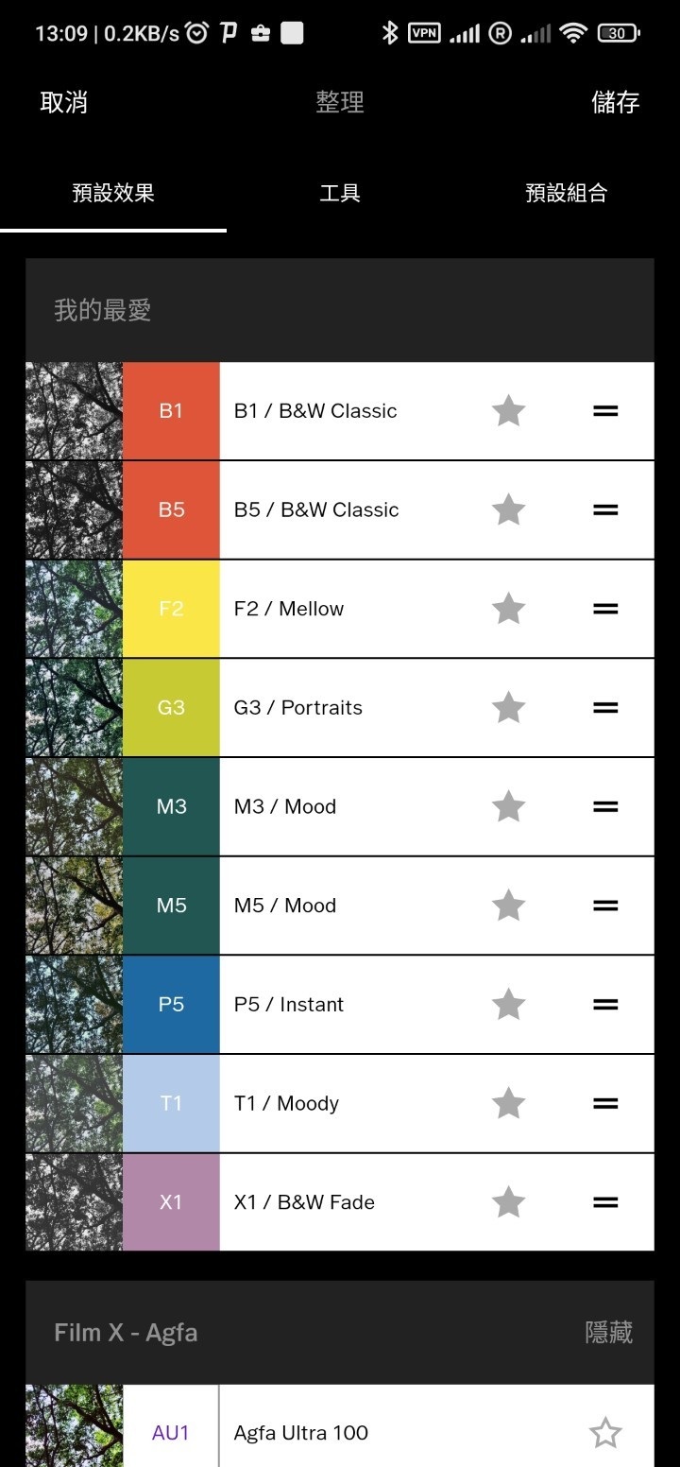
Task: Save changes with 儲存
Action: 615,102
